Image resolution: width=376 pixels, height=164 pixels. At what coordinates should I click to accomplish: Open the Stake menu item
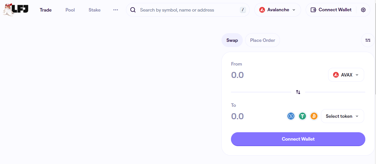[95, 10]
